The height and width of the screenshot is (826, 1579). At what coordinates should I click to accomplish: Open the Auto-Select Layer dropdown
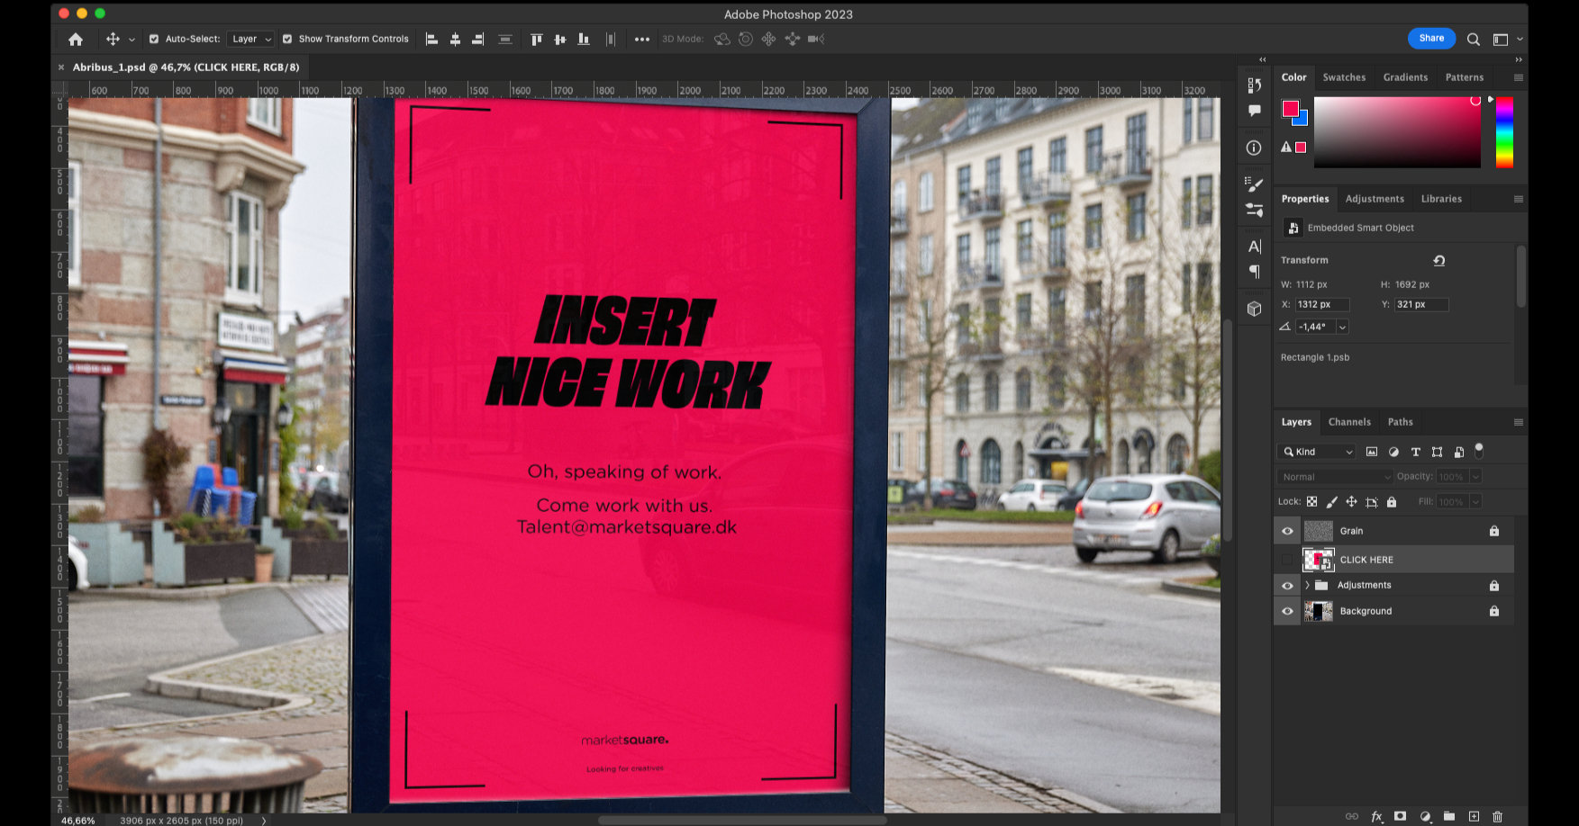click(x=250, y=39)
